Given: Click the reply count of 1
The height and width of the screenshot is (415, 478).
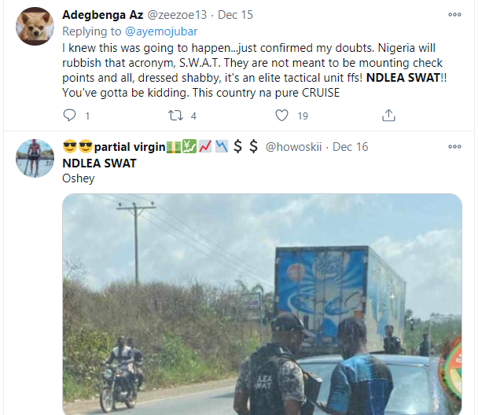Looking at the screenshot, I should point(88,116).
